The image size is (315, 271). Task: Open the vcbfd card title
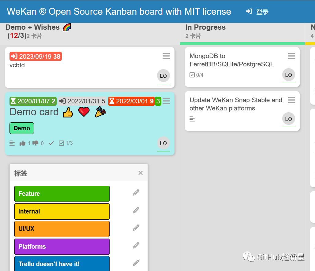[x=17, y=65]
